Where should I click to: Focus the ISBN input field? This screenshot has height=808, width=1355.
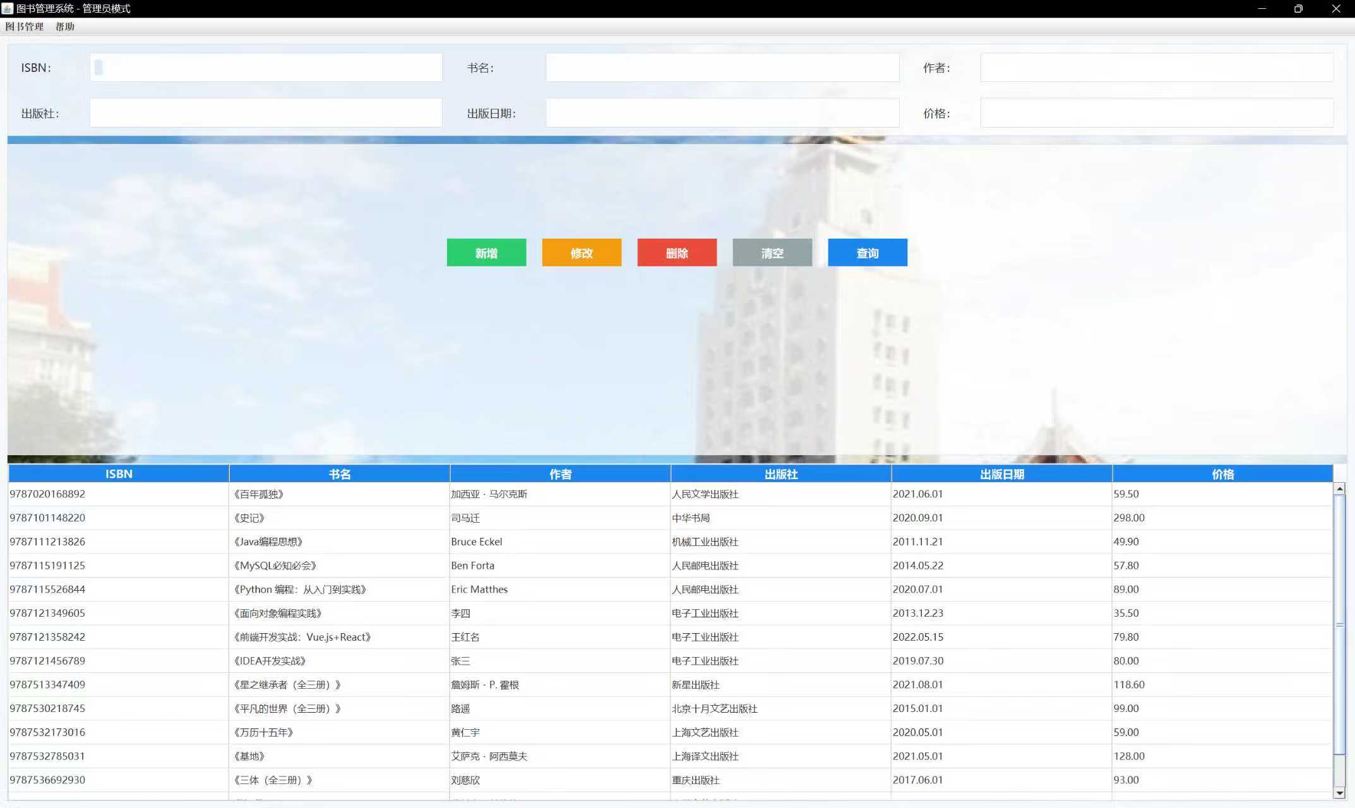coord(266,68)
